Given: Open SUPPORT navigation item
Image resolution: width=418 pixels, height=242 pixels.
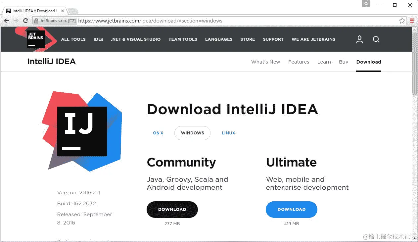Looking at the screenshot, I should click(x=273, y=39).
